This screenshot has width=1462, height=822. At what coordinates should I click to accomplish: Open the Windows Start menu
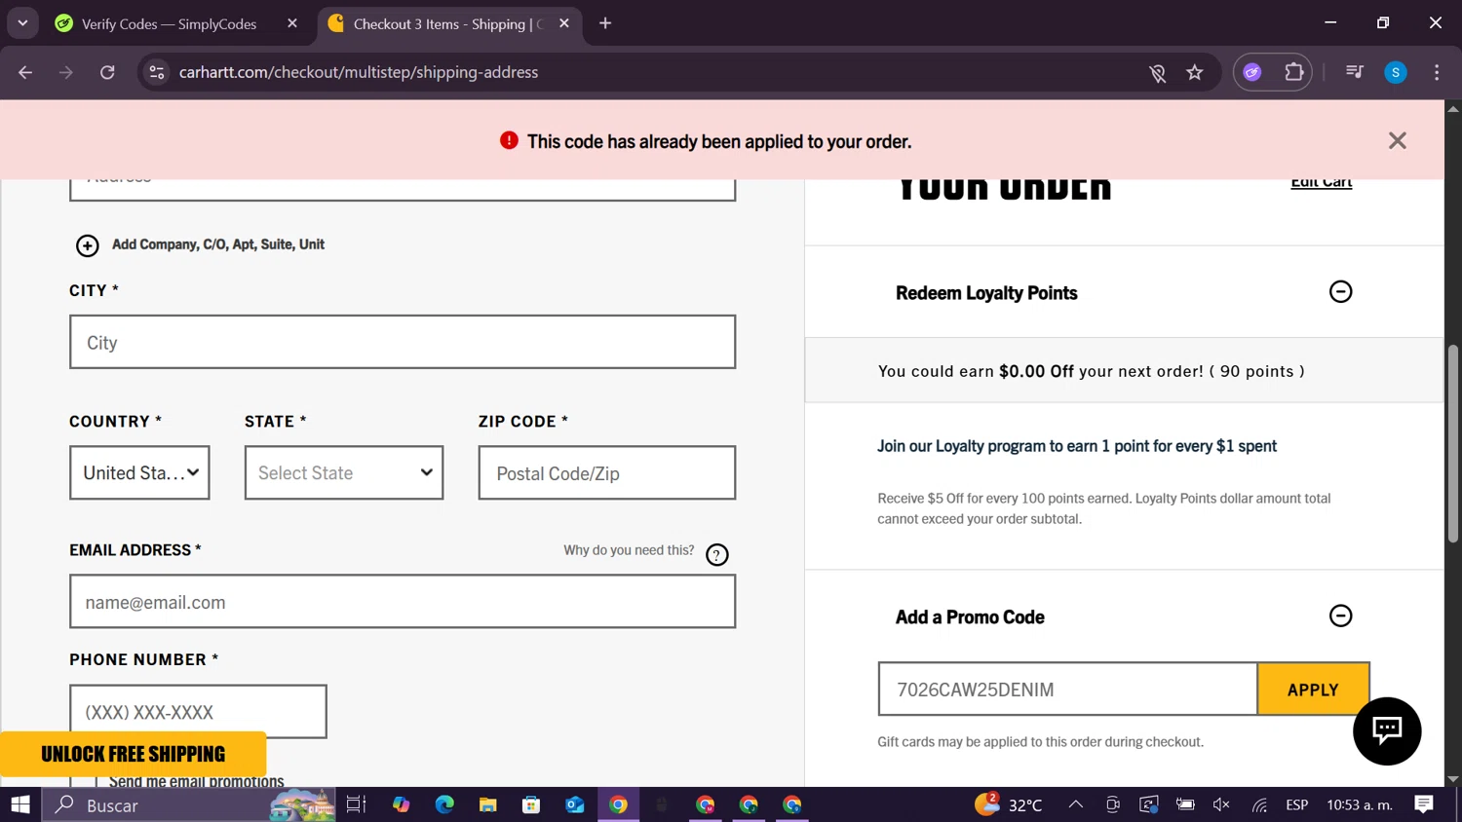(x=20, y=804)
